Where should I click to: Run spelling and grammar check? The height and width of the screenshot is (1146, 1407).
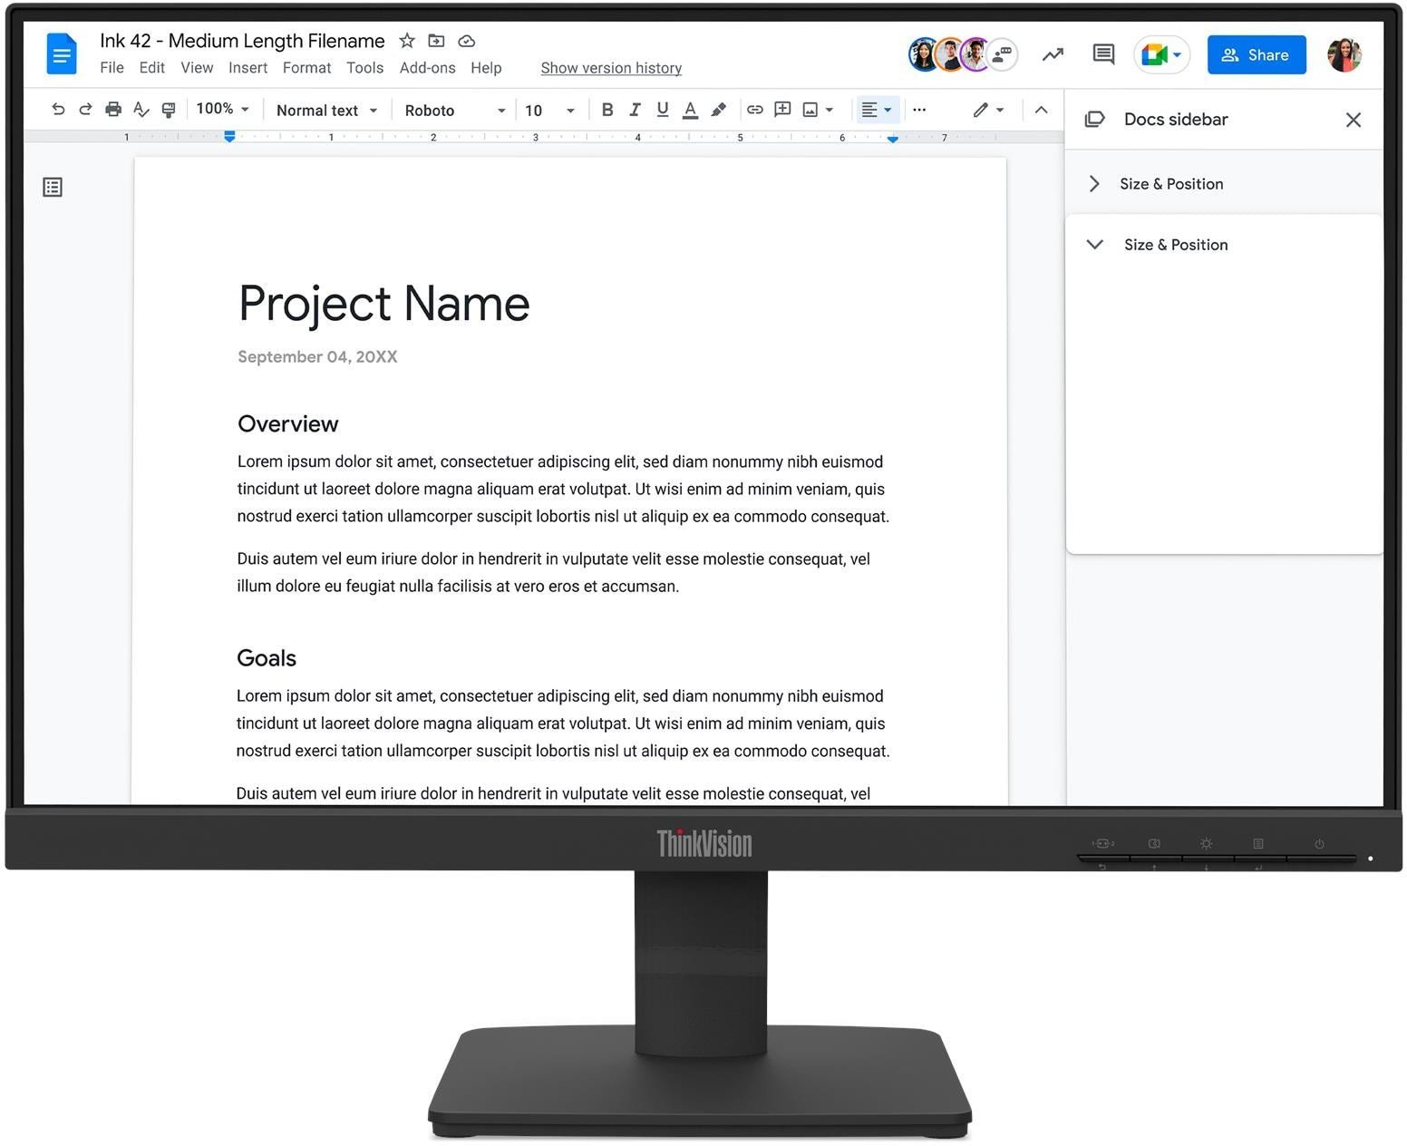tap(141, 109)
